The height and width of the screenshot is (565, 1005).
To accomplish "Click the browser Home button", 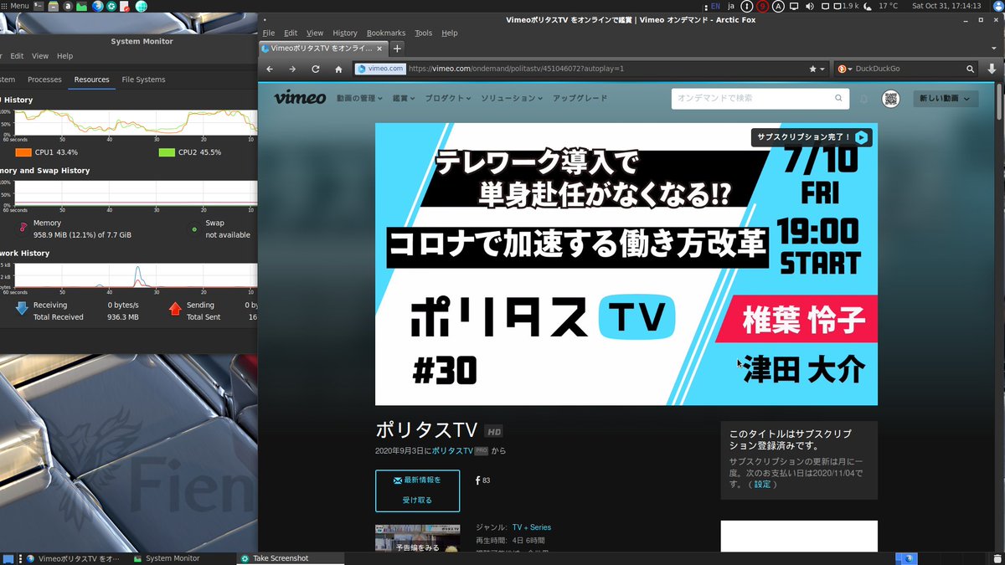I will 338,69.
